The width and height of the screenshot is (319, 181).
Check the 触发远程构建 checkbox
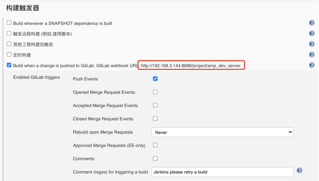9,33
